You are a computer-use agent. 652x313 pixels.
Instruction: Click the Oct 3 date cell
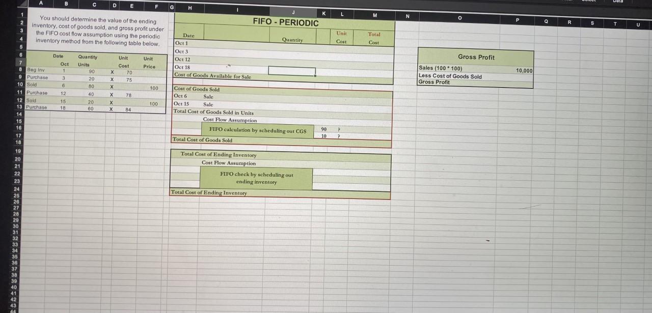[181, 51]
